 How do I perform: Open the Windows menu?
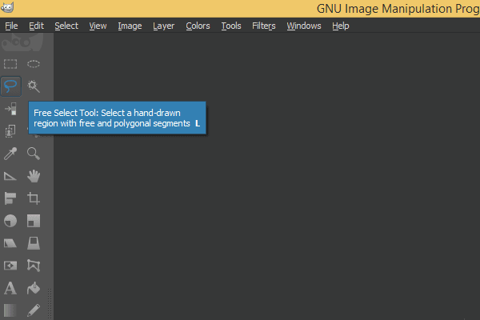tap(304, 26)
